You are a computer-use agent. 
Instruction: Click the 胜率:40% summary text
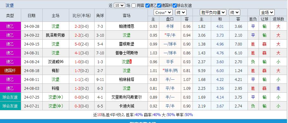pyautogui.click(x=135, y=115)
